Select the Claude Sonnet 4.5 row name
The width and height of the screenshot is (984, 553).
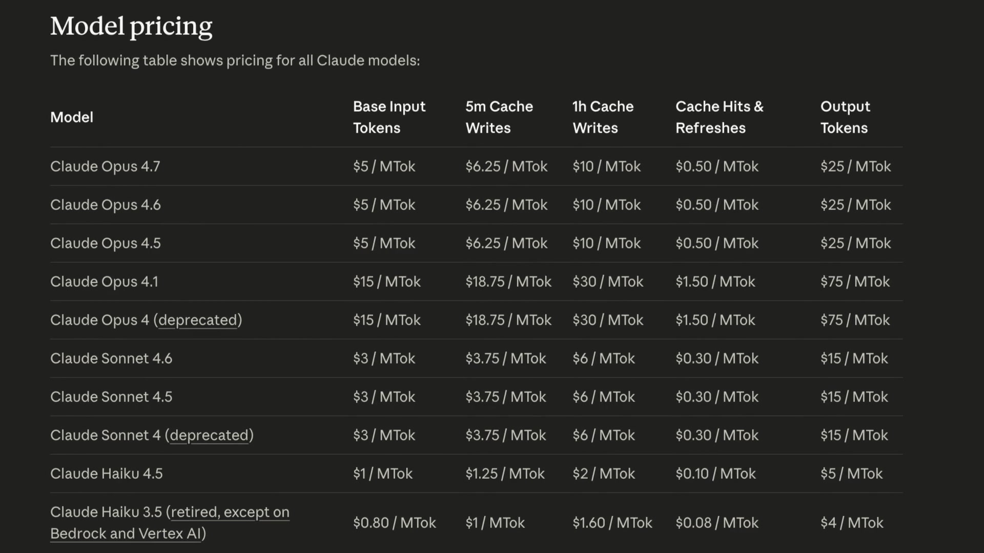click(111, 397)
